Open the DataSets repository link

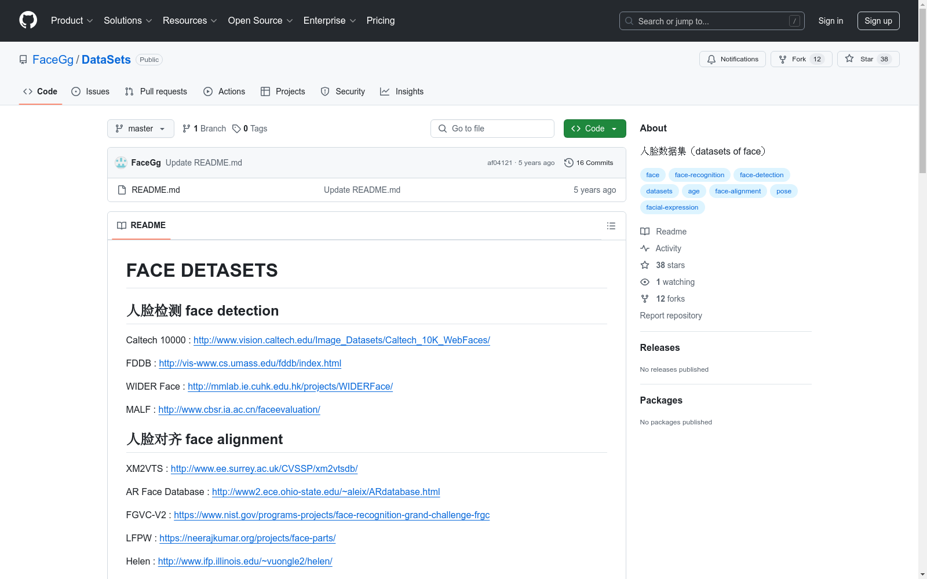click(x=106, y=60)
